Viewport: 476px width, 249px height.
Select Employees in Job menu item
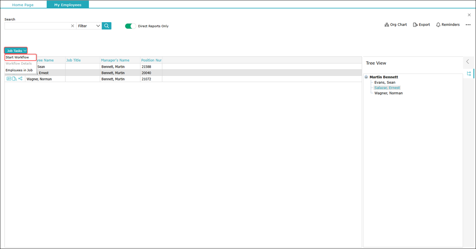tap(19, 70)
